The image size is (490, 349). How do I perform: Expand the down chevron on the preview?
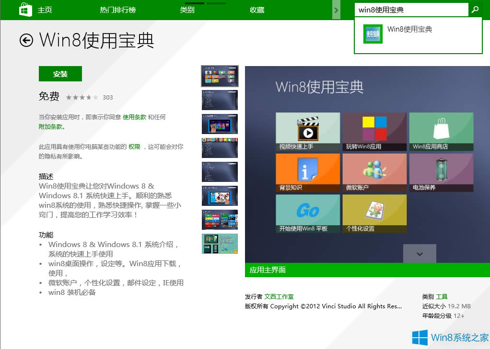point(420,254)
